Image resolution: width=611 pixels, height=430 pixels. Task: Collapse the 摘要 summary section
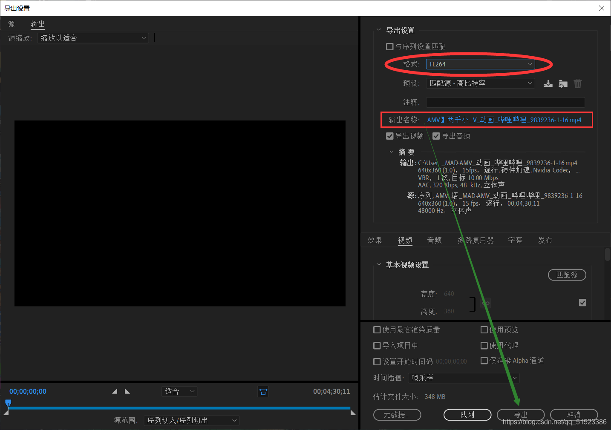pos(392,152)
